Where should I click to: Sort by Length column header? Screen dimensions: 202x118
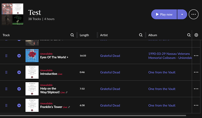coord(84,35)
